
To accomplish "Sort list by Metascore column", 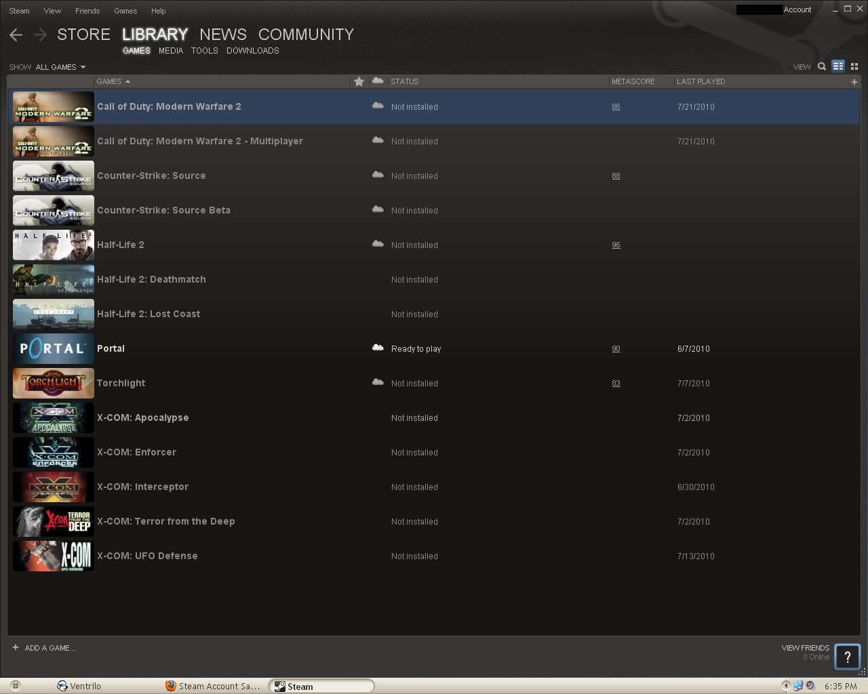I will click(633, 81).
